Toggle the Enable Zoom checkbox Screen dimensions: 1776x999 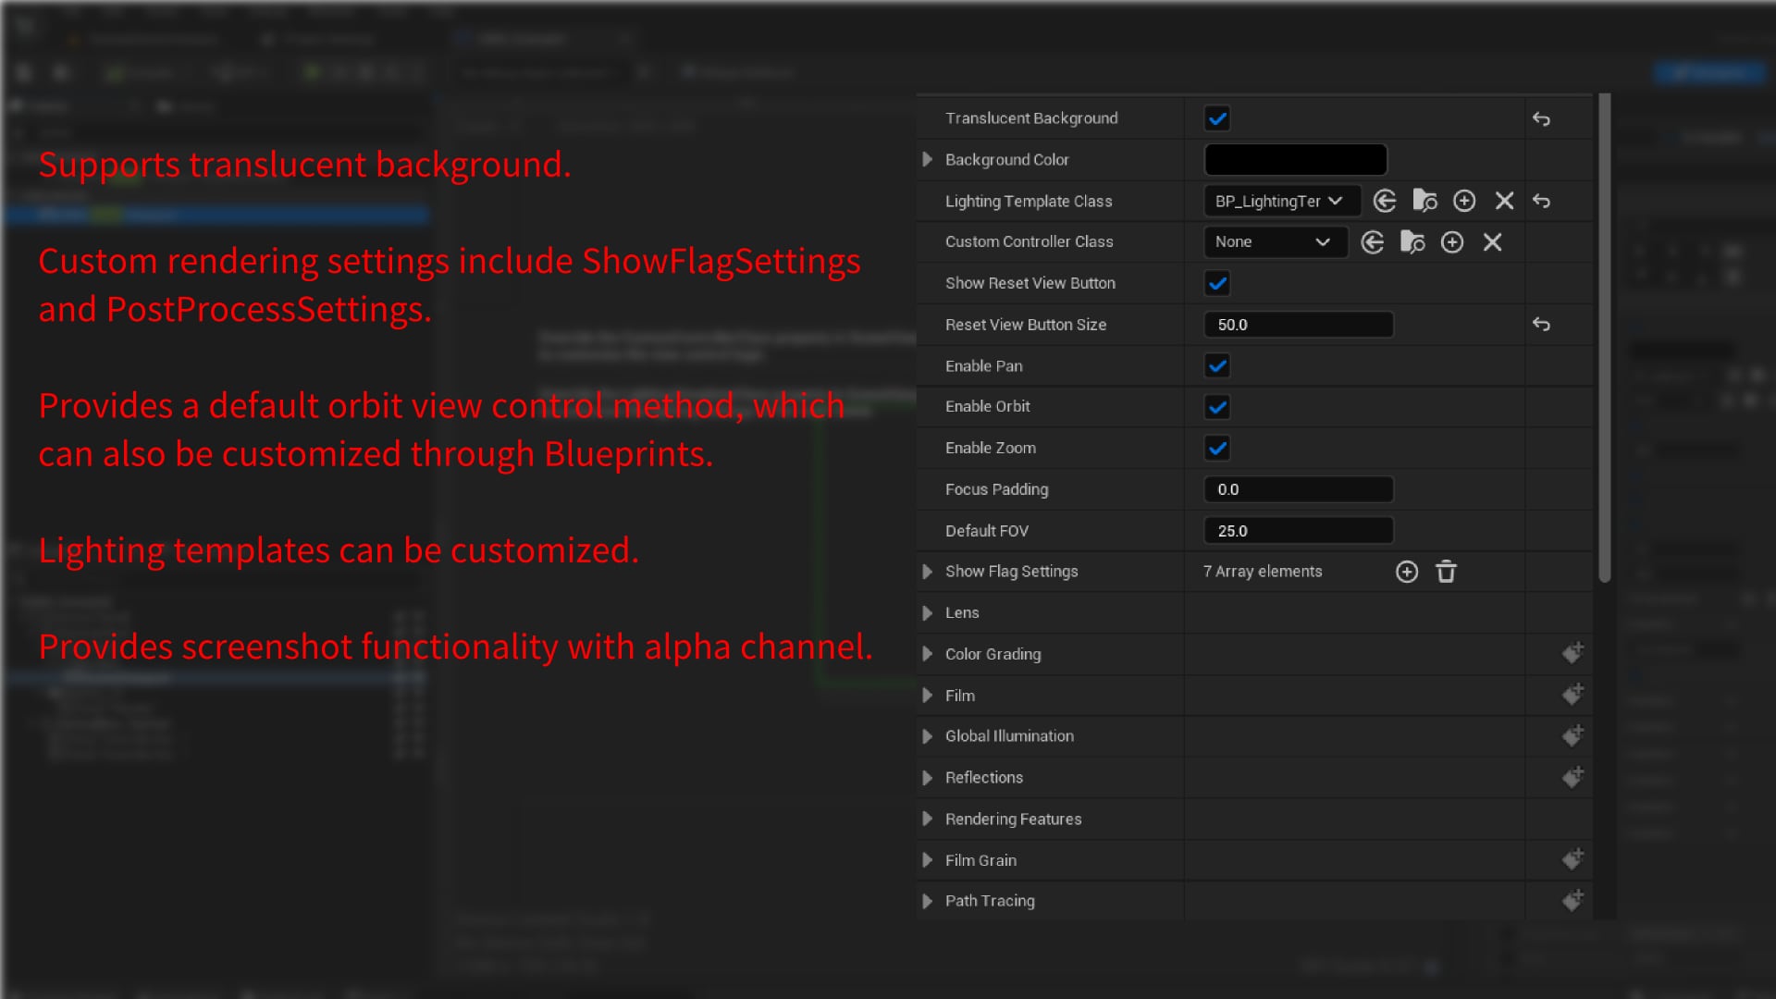click(x=1217, y=449)
